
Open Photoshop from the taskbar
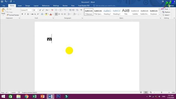58,97
